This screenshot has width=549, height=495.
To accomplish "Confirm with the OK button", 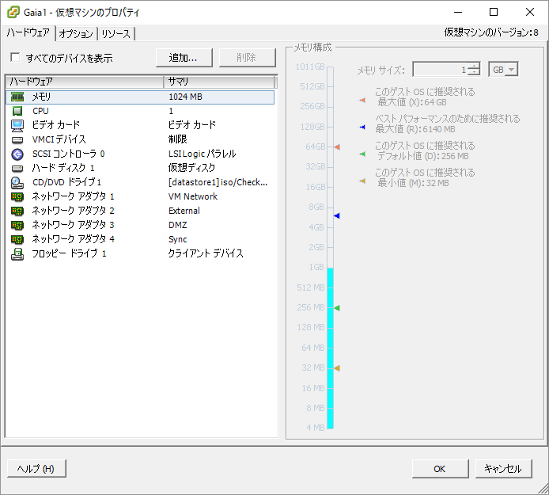I will 440,469.
